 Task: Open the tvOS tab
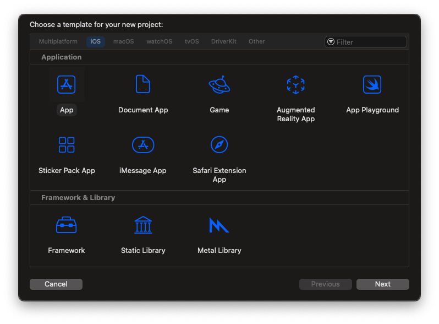[192, 41]
